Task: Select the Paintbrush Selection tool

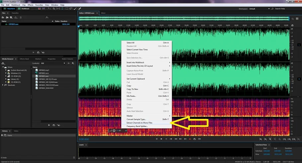Action: (75, 9)
